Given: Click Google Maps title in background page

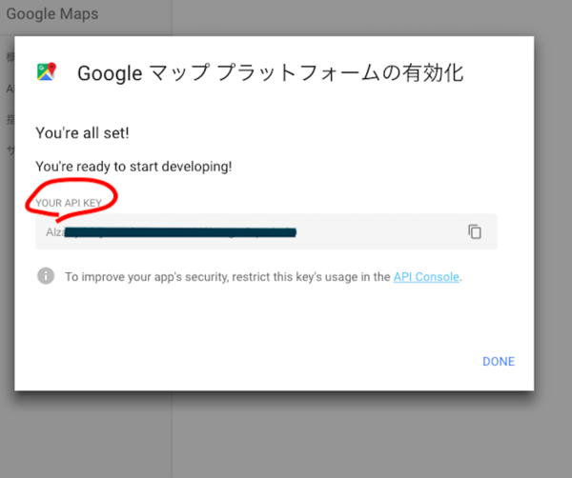Looking at the screenshot, I should pyautogui.click(x=52, y=14).
